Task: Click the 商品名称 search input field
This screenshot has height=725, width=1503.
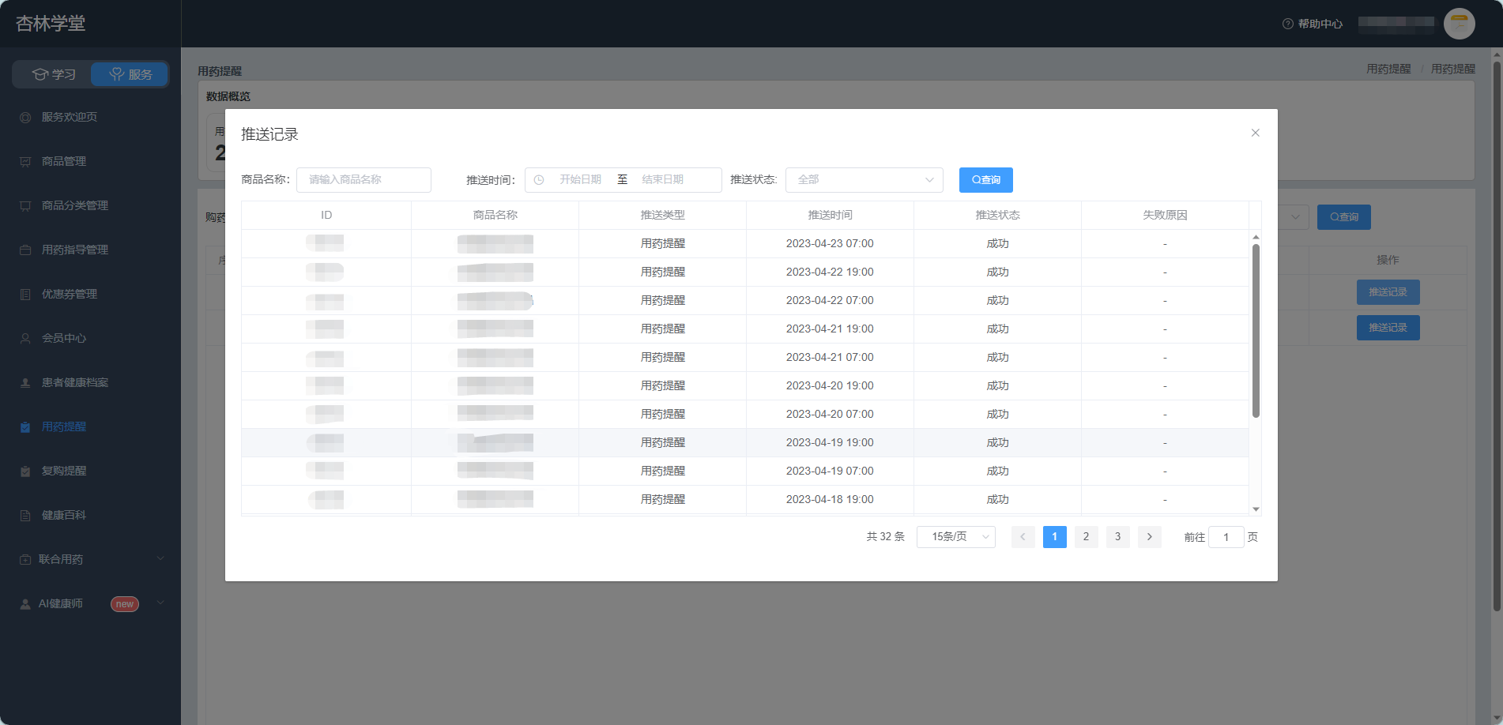Action: click(x=364, y=180)
